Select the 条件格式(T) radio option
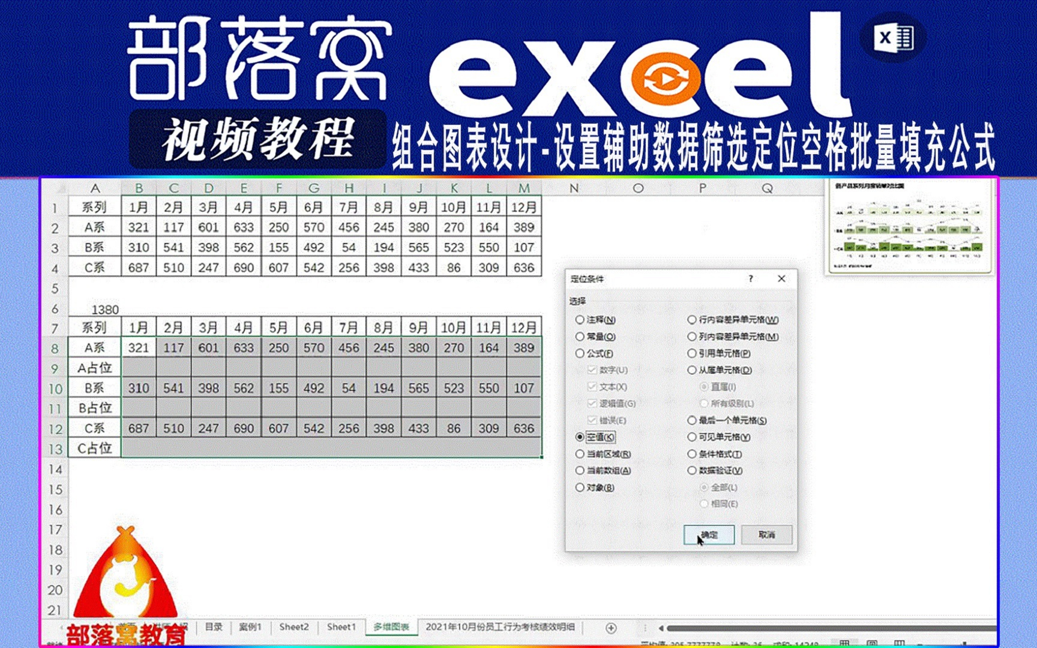Viewport: 1037px width, 648px height. click(x=715, y=454)
